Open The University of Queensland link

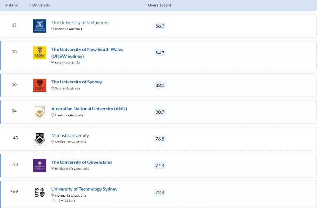[82, 162]
